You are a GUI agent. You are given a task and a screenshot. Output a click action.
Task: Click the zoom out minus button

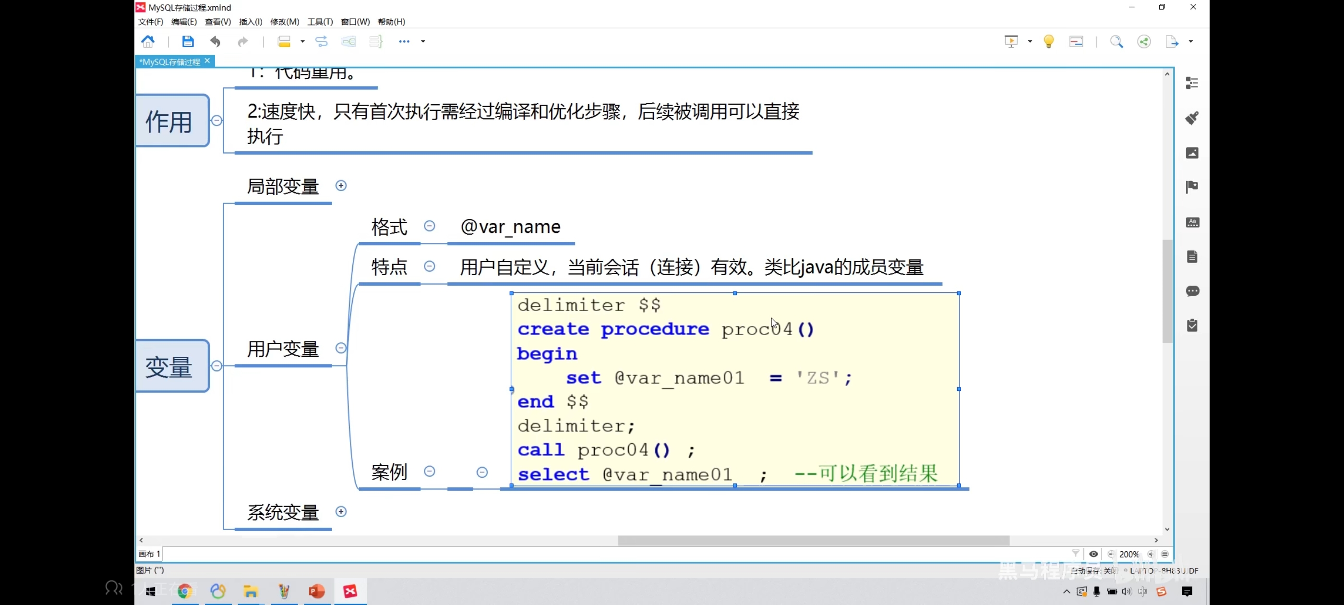[x=1111, y=554]
